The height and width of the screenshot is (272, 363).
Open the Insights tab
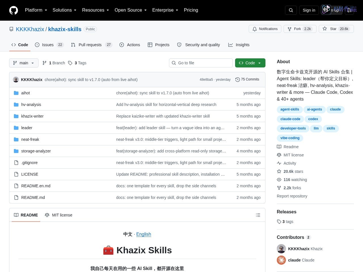point(239,45)
